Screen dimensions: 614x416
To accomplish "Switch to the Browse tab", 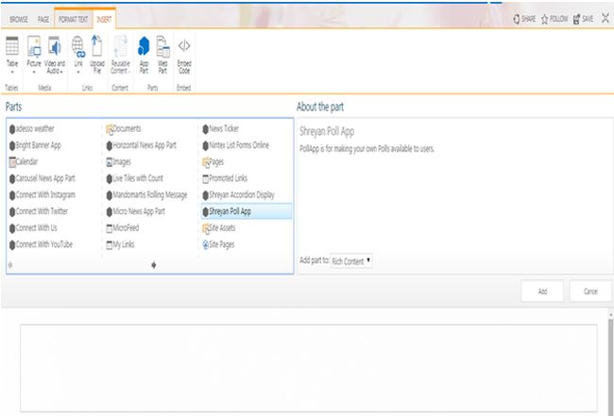I will [x=19, y=19].
